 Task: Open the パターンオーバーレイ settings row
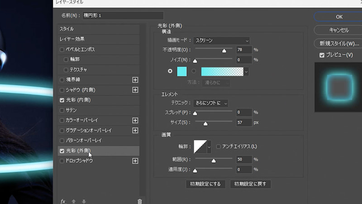pyautogui.click(x=98, y=141)
